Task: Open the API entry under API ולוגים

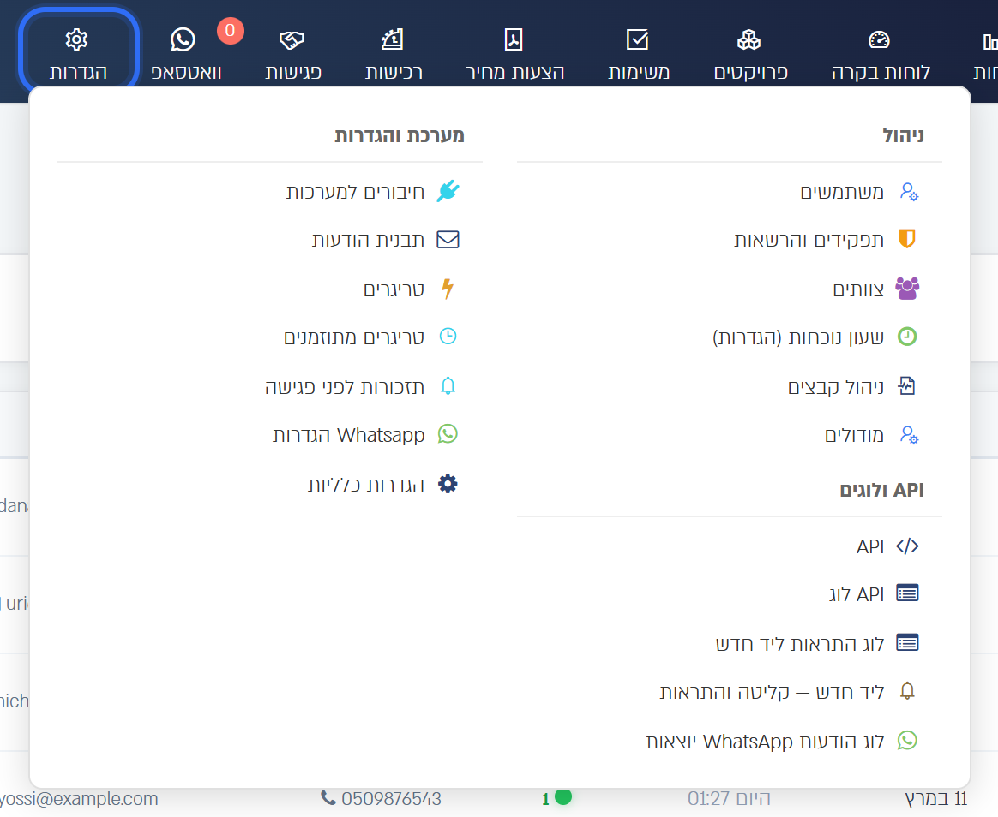Action: [x=887, y=546]
